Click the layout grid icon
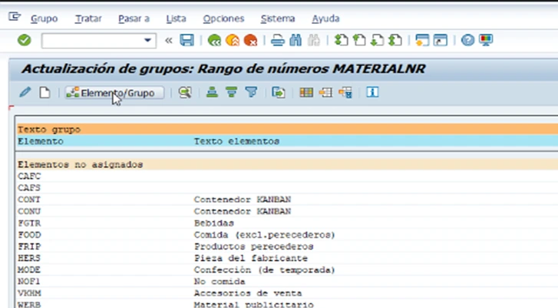The image size is (558, 308). tap(306, 93)
